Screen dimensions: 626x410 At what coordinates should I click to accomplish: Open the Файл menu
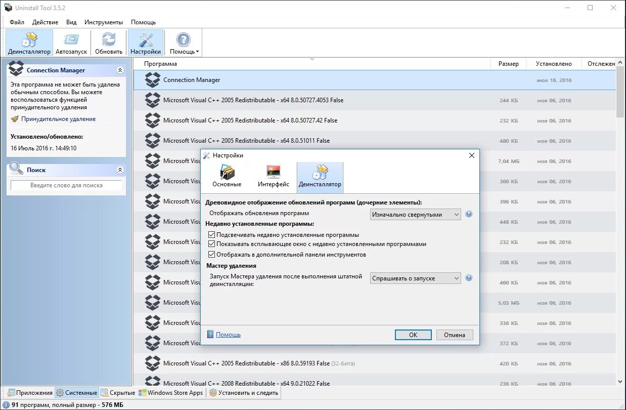(x=17, y=22)
